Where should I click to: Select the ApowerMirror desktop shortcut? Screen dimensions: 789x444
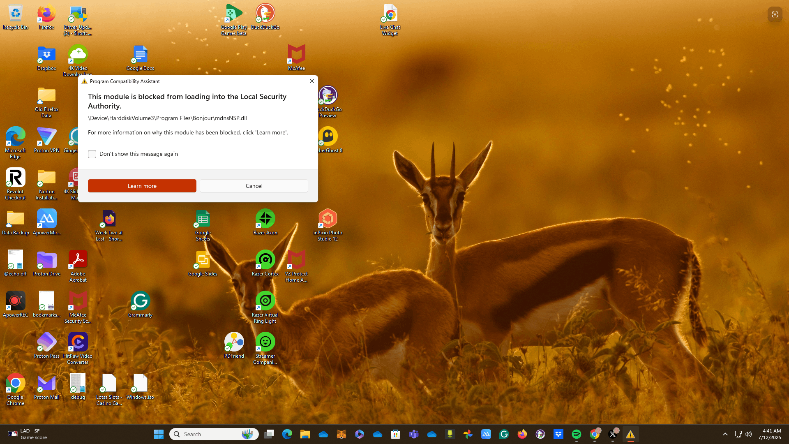point(46,223)
